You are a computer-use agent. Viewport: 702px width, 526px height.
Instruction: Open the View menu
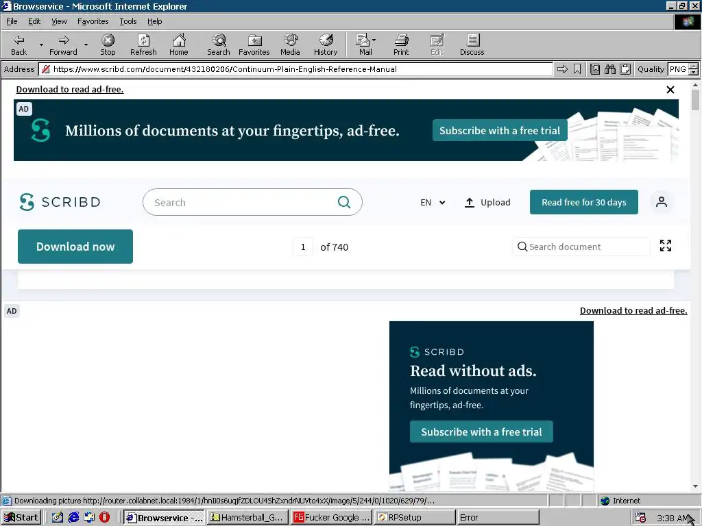[59, 21]
